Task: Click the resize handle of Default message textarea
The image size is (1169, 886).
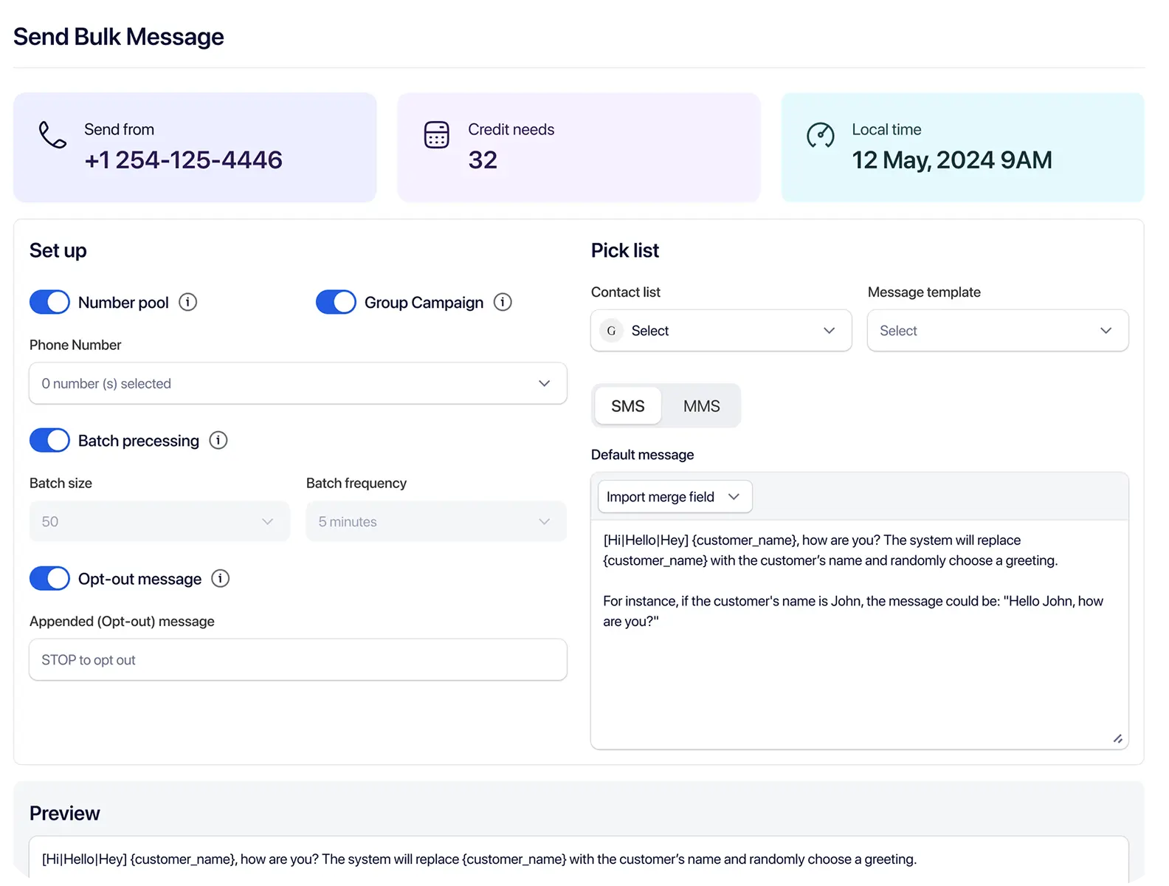Action: pos(1117,738)
